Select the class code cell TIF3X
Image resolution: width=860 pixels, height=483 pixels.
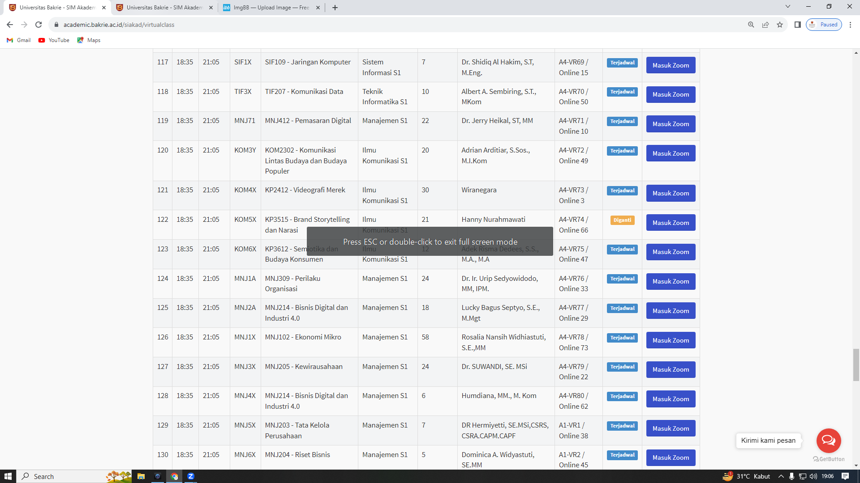click(x=245, y=97)
